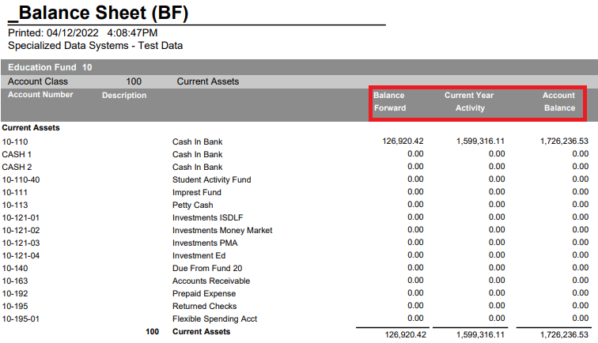Click the CASH 2 account entry

coord(17,167)
